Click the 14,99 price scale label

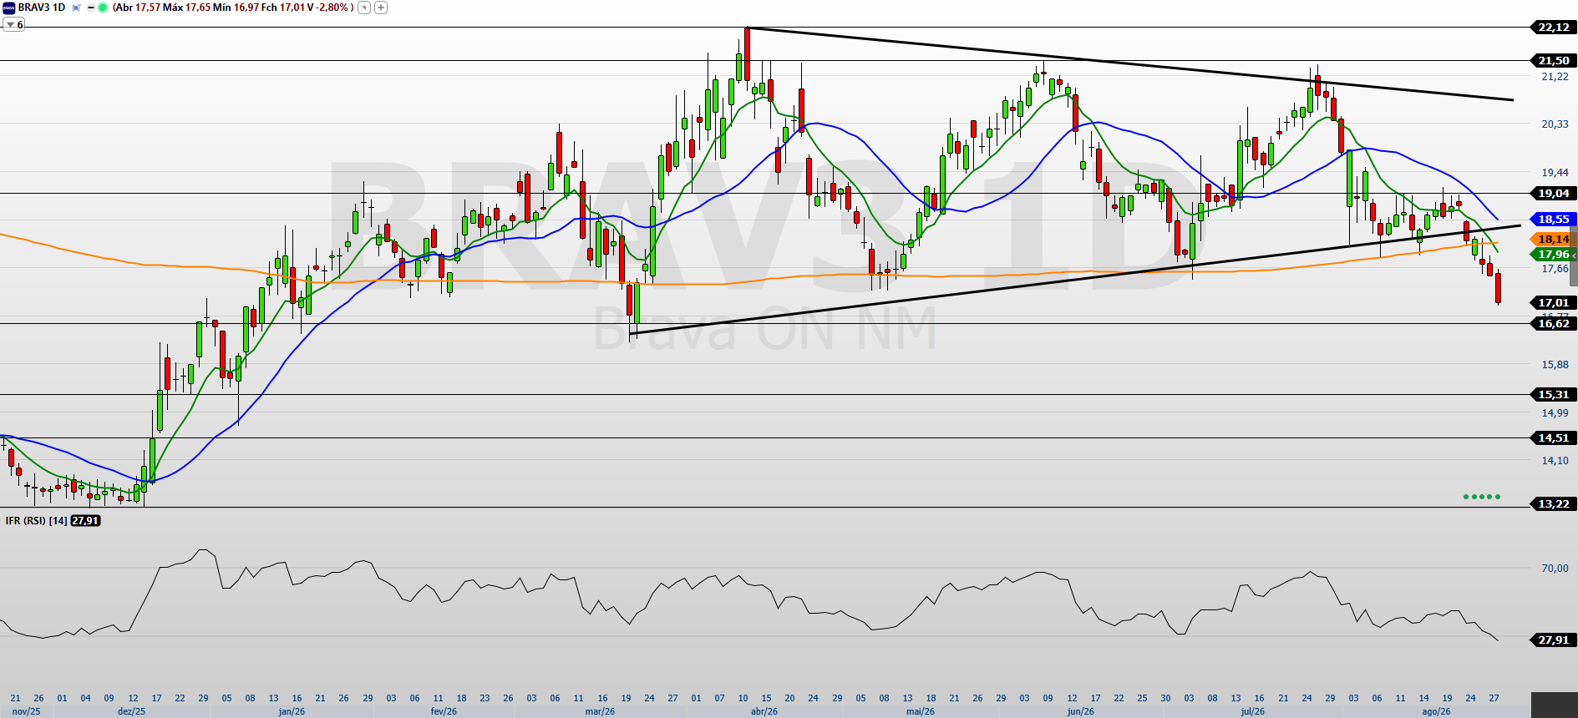1555,413
